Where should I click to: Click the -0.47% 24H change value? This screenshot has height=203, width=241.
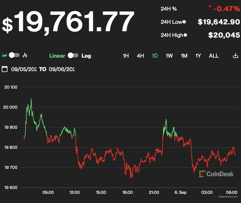tap(227, 9)
